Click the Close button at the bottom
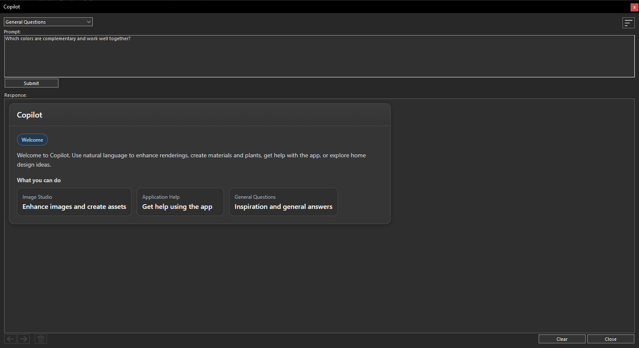The width and height of the screenshot is (639, 348). coord(611,339)
